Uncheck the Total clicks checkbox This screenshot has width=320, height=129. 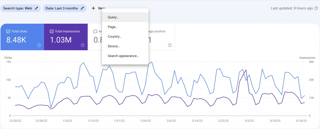pos(8,31)
